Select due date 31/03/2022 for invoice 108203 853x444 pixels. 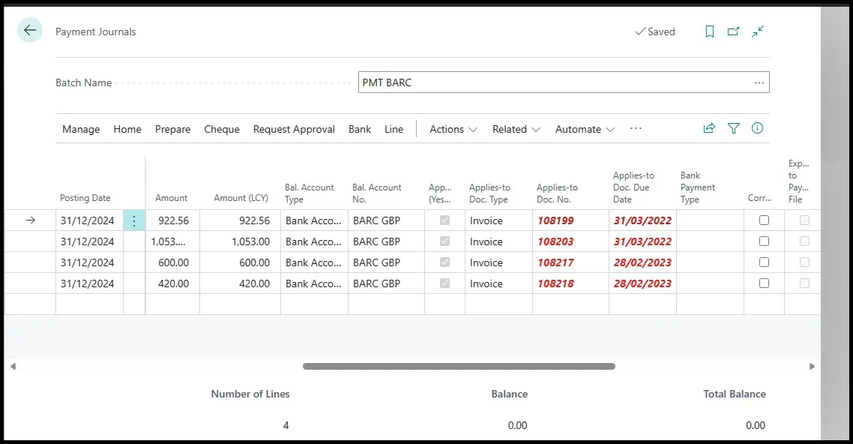click(642, 241)
